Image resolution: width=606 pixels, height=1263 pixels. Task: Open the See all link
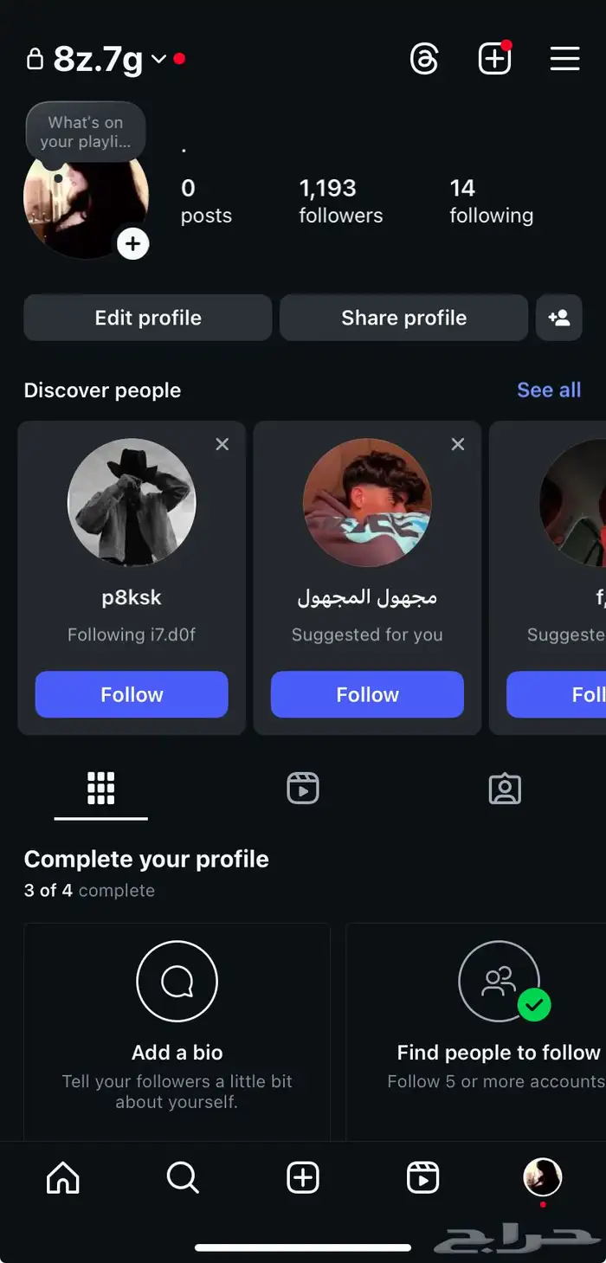(x=549, y=390)
